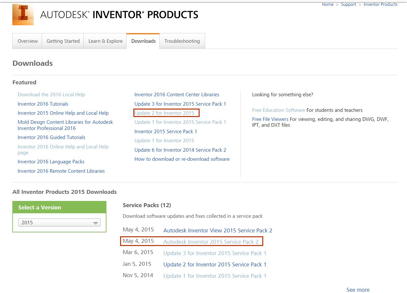Switch to the Overview tab

pyautogui.click(x=27, y=41)
